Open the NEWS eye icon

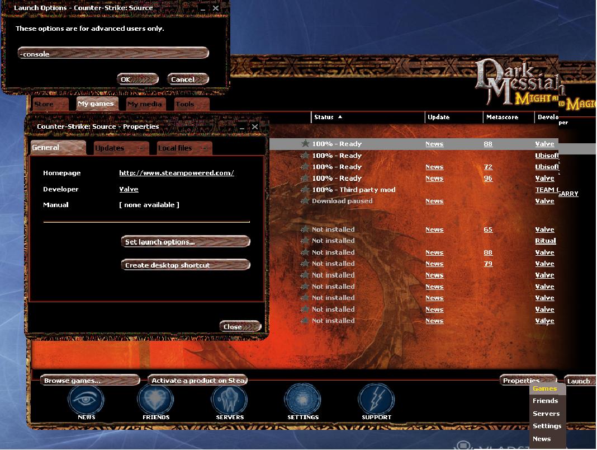(x=86, y=400)
